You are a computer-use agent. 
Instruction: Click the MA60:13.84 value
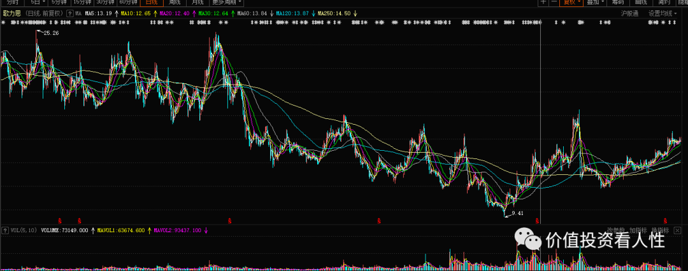pyautogui.click(x=252, y=13)
